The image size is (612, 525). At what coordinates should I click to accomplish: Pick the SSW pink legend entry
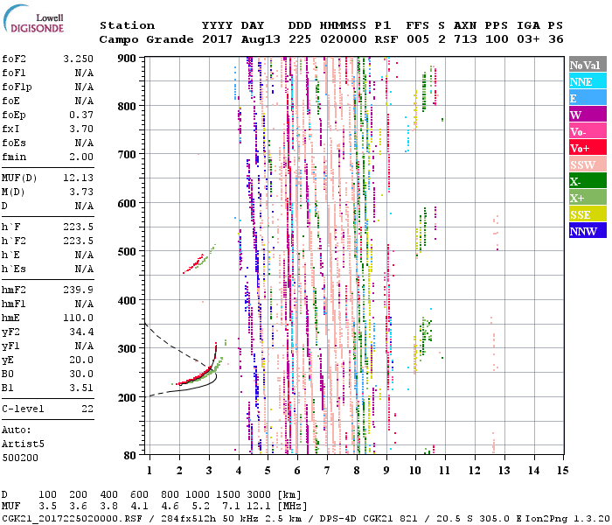[587, 164]
